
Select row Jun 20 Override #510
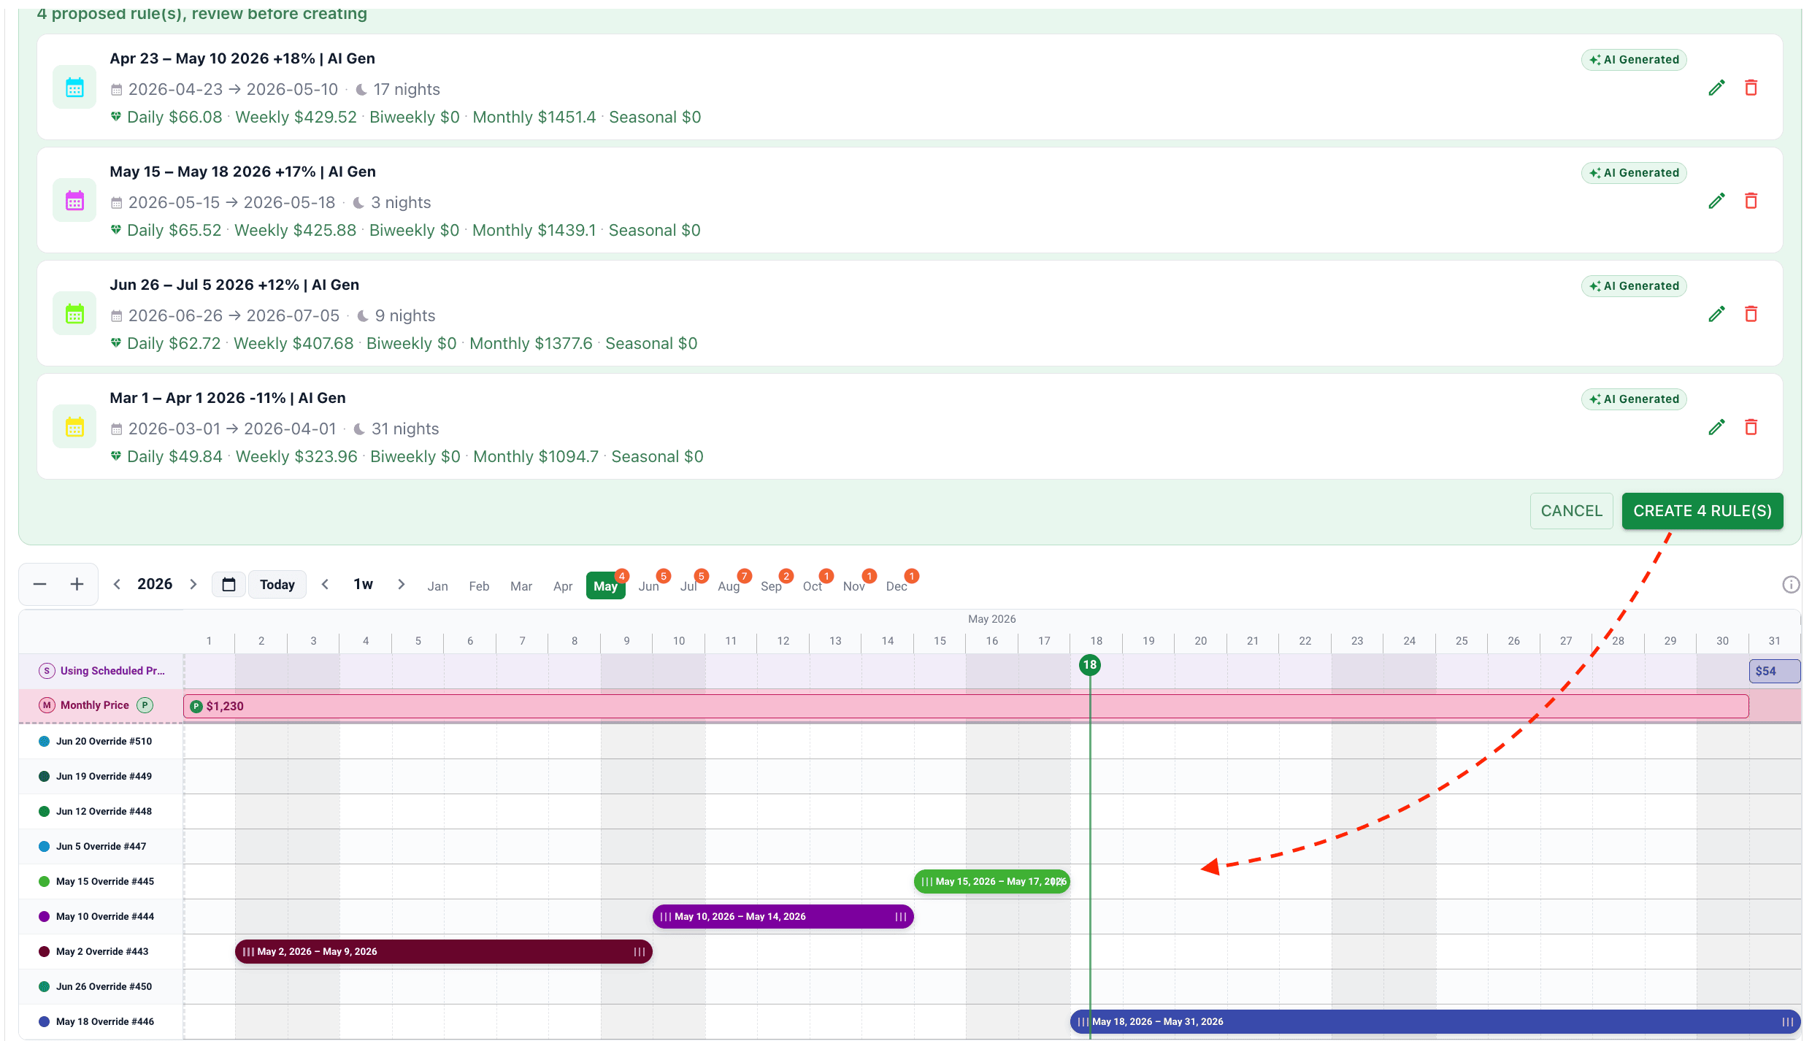tap(101, 741)
